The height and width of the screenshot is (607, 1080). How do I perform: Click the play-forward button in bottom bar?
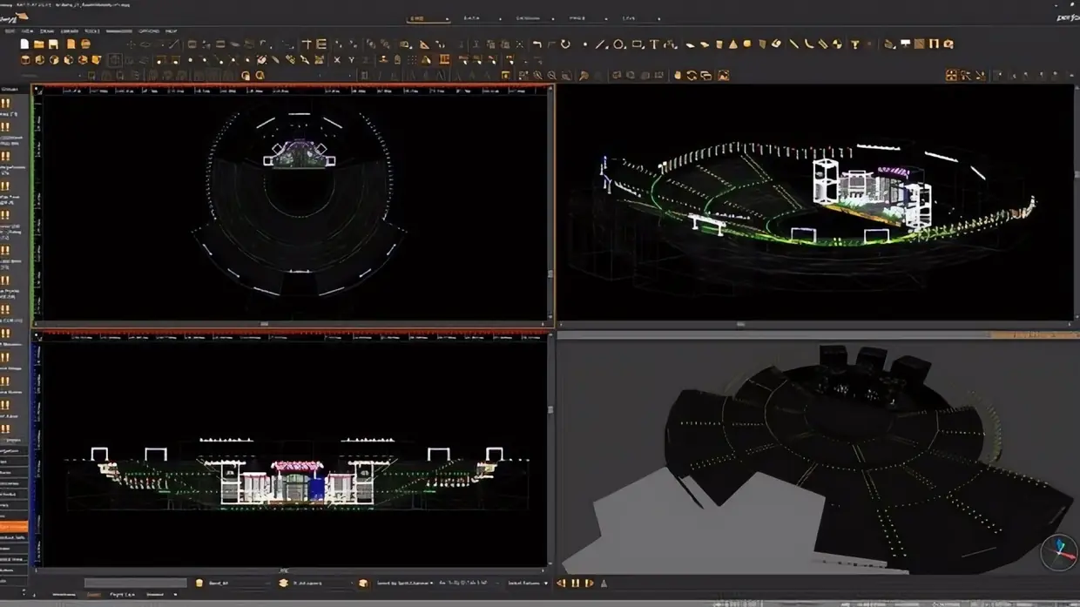coord(588,583)
